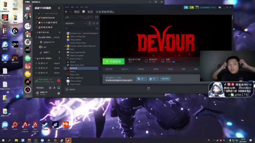The width and height of the screenshot is (255, 143).
Task: Click the Steam announcements megaphone button
Action: point(186,7)
